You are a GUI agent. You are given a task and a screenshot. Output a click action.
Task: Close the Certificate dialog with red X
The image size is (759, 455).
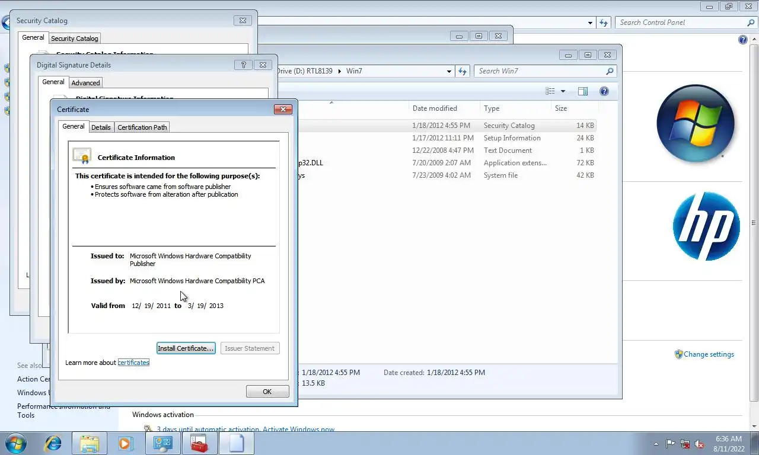tap(283, 109)
